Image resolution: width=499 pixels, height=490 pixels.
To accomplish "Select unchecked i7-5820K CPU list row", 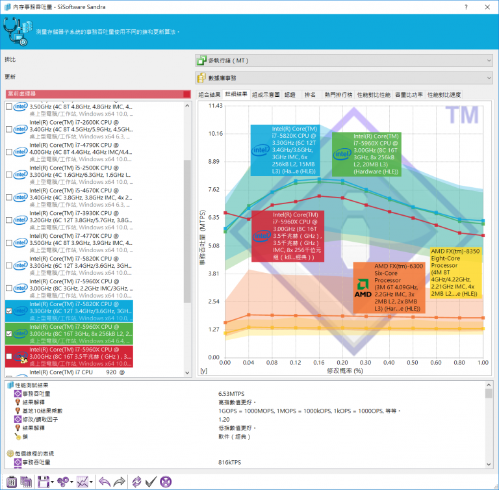I will [70, 266].
